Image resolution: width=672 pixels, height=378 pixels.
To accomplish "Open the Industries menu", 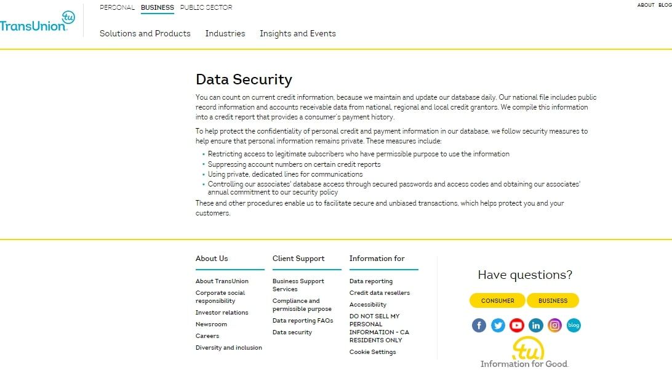I will [225, 34].
